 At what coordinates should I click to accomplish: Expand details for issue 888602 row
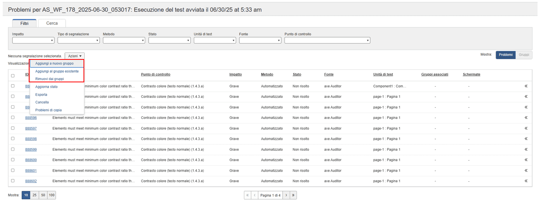click(526, 181)
